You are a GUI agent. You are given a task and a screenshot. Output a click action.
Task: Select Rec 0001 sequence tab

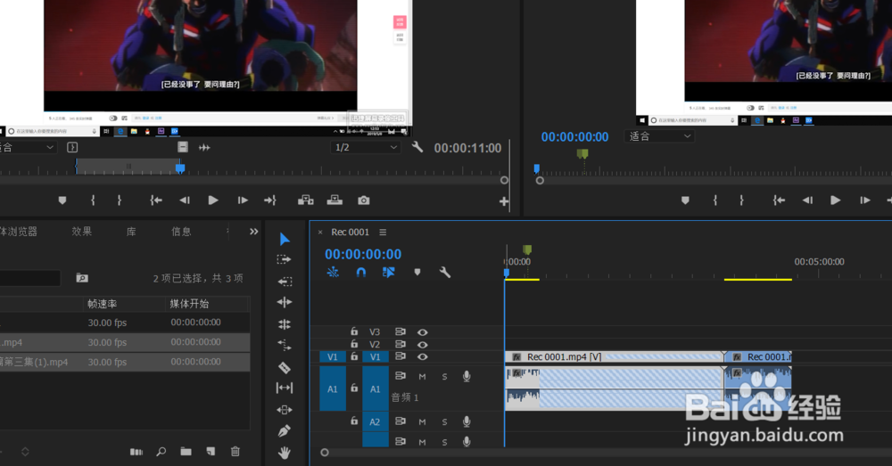350,232
